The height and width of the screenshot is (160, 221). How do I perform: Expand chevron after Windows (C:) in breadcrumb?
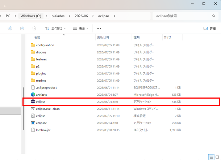coord(46,16)
